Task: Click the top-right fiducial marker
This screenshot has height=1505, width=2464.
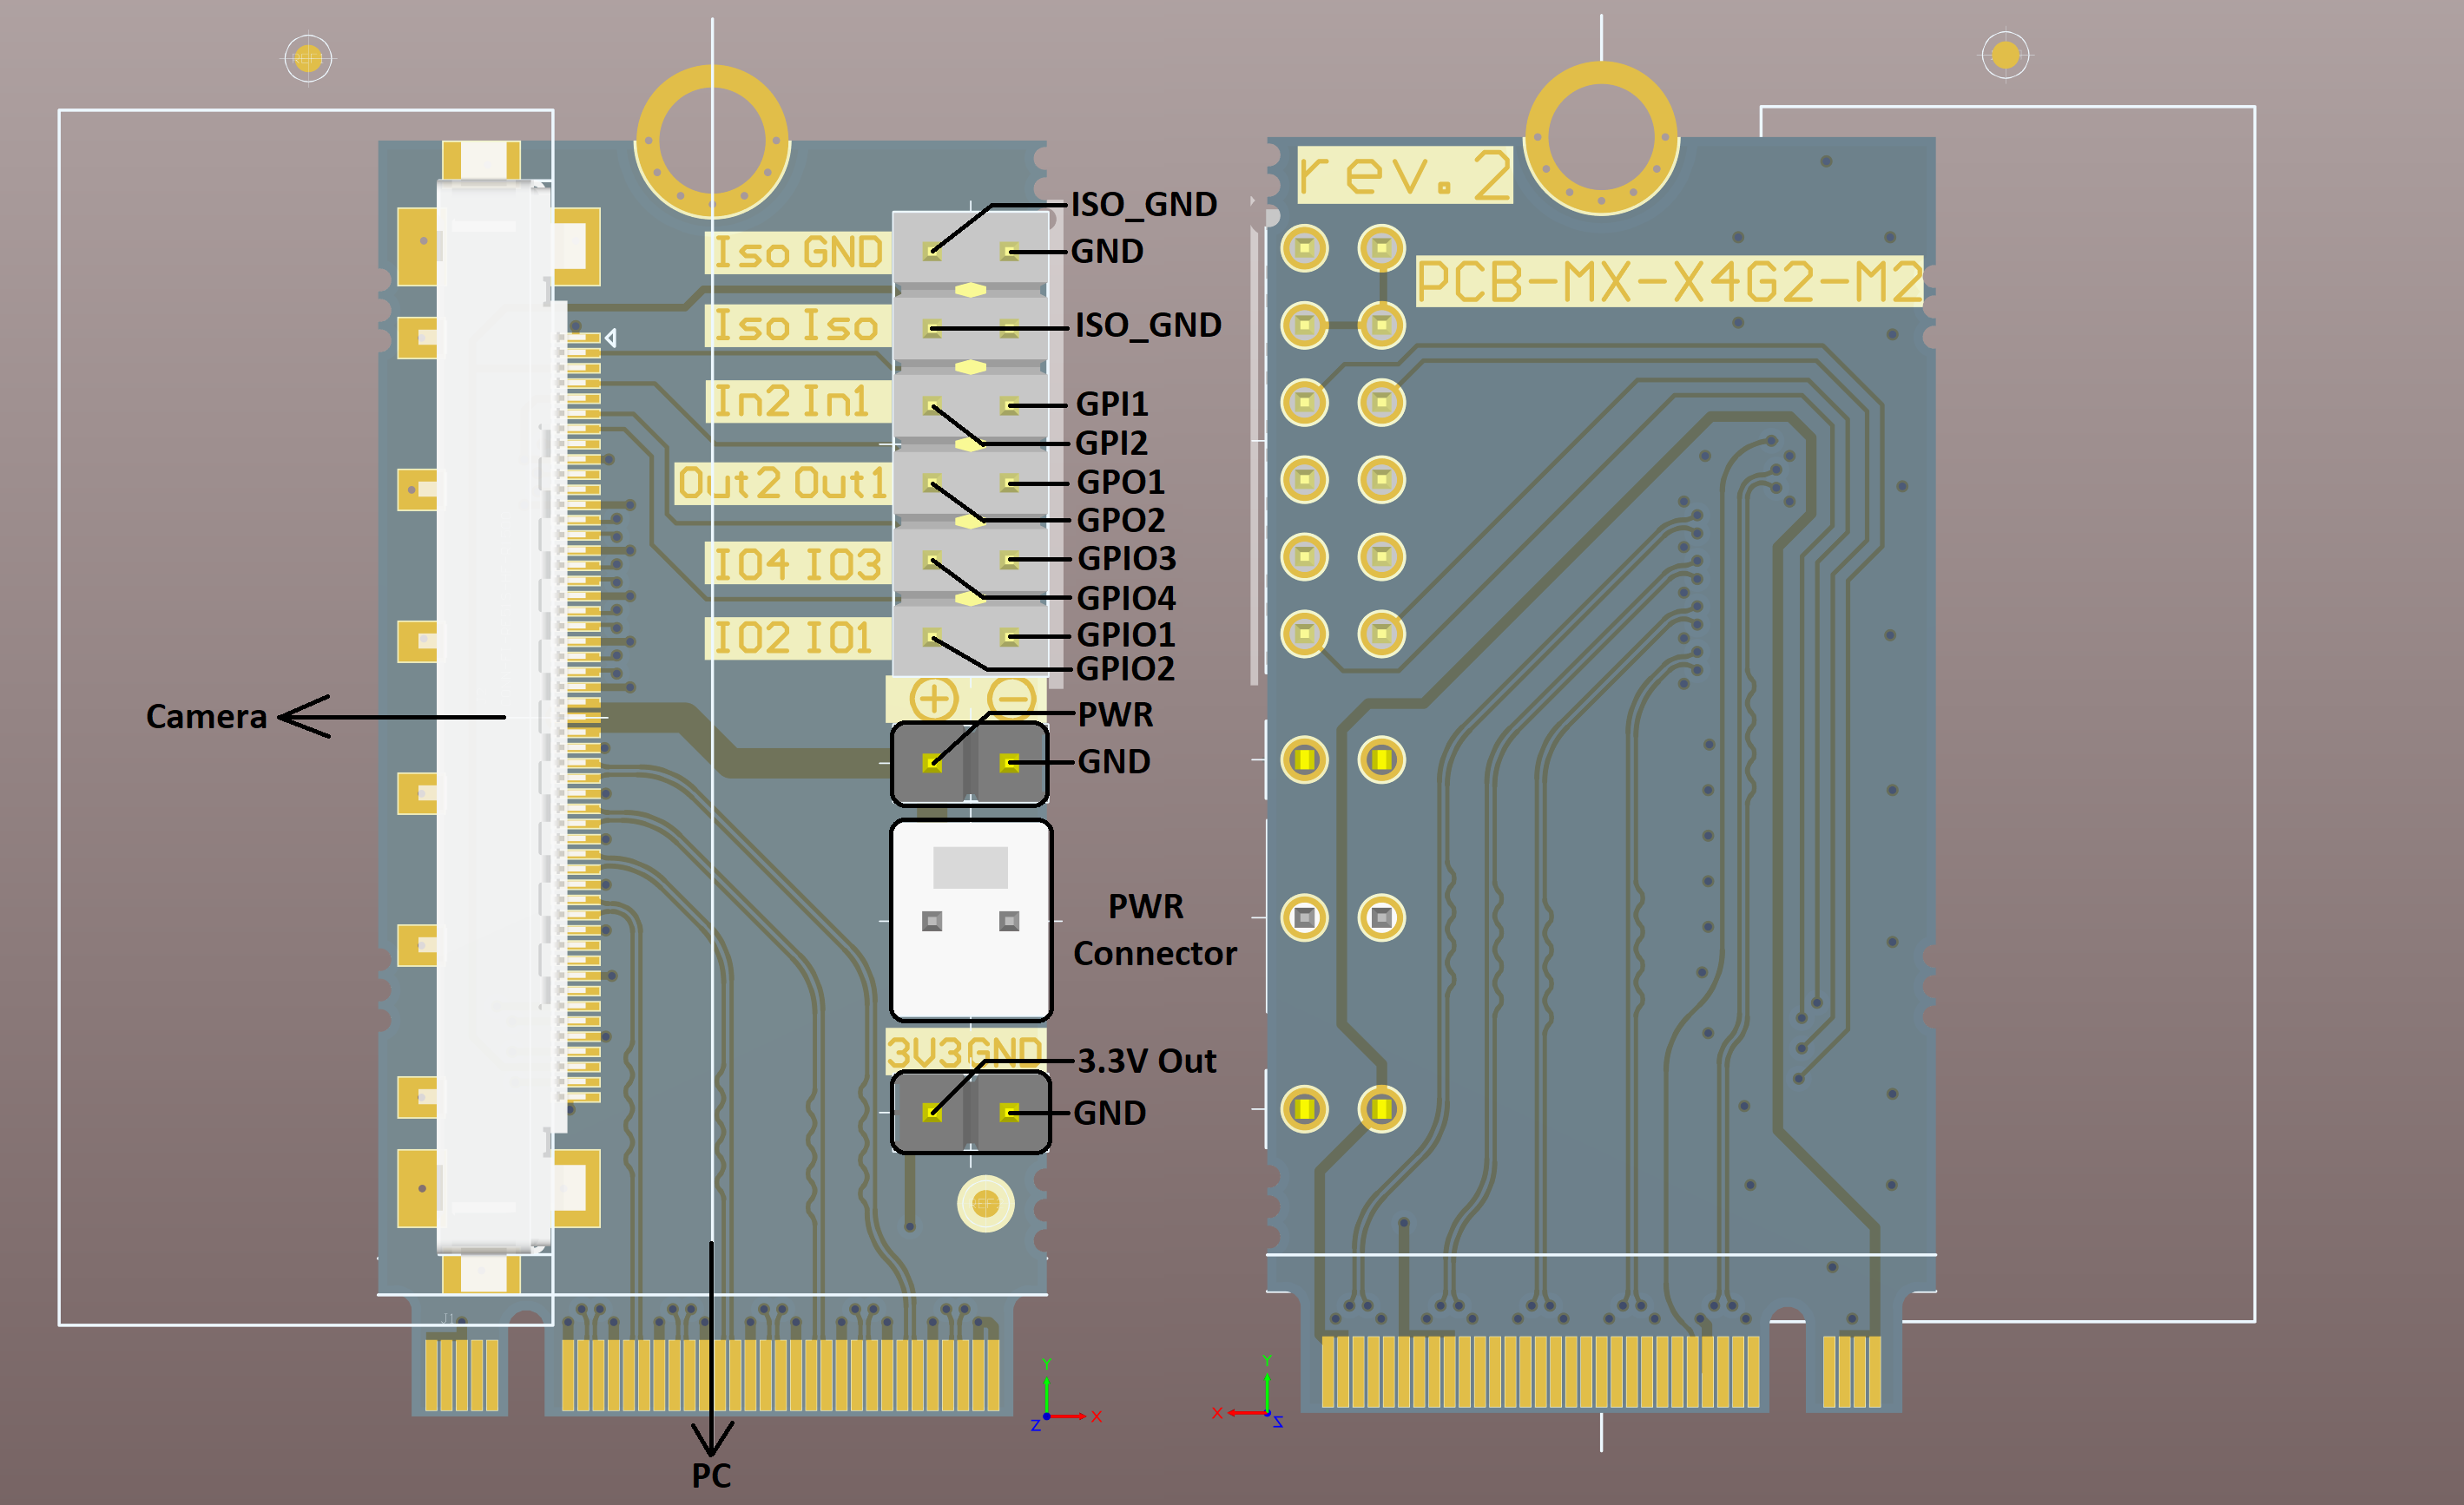Action: click(x=2004, y=55)
